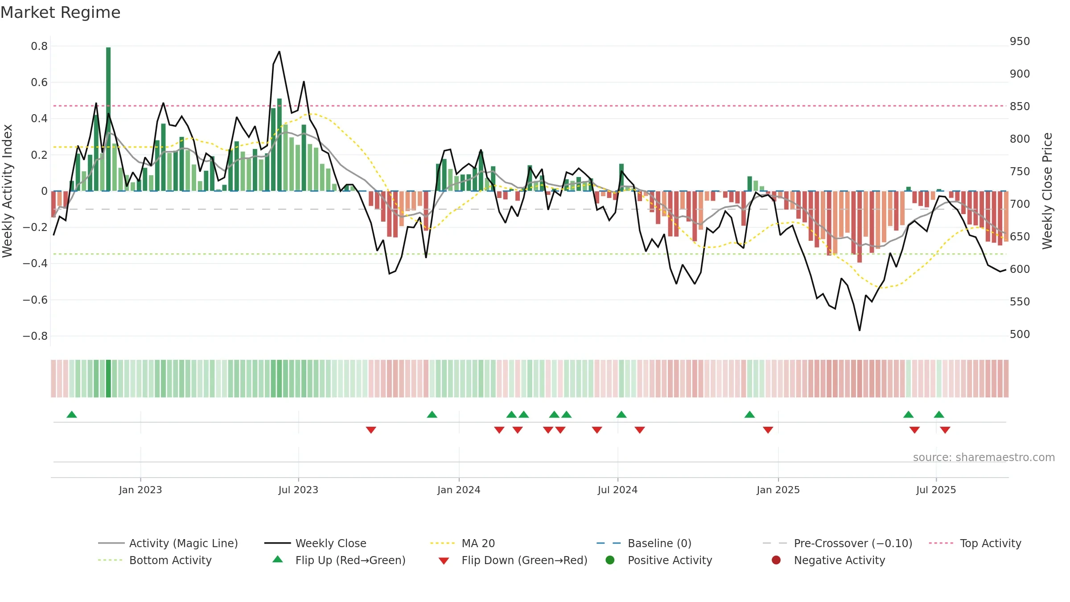Image resolution: width=1070 pixels, height=602 pixels.
Task: Click the Positive Activity legend label
Action: (x=670, y=560)
